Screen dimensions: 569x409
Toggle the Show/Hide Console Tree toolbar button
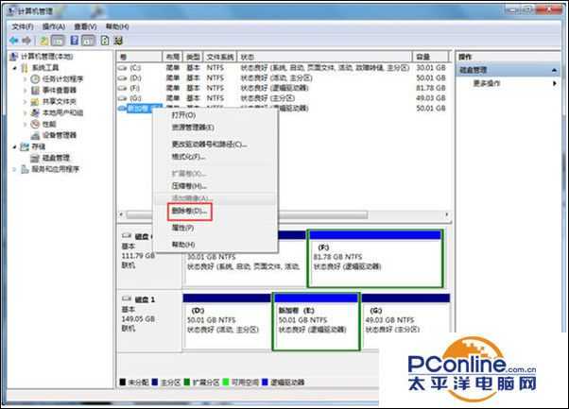click(58, 41)
